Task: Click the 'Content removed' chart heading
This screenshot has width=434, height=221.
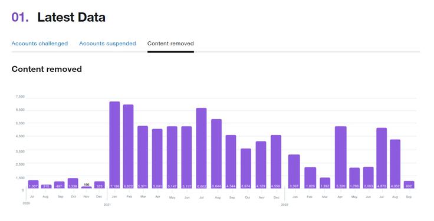Action: pos(47,69)
